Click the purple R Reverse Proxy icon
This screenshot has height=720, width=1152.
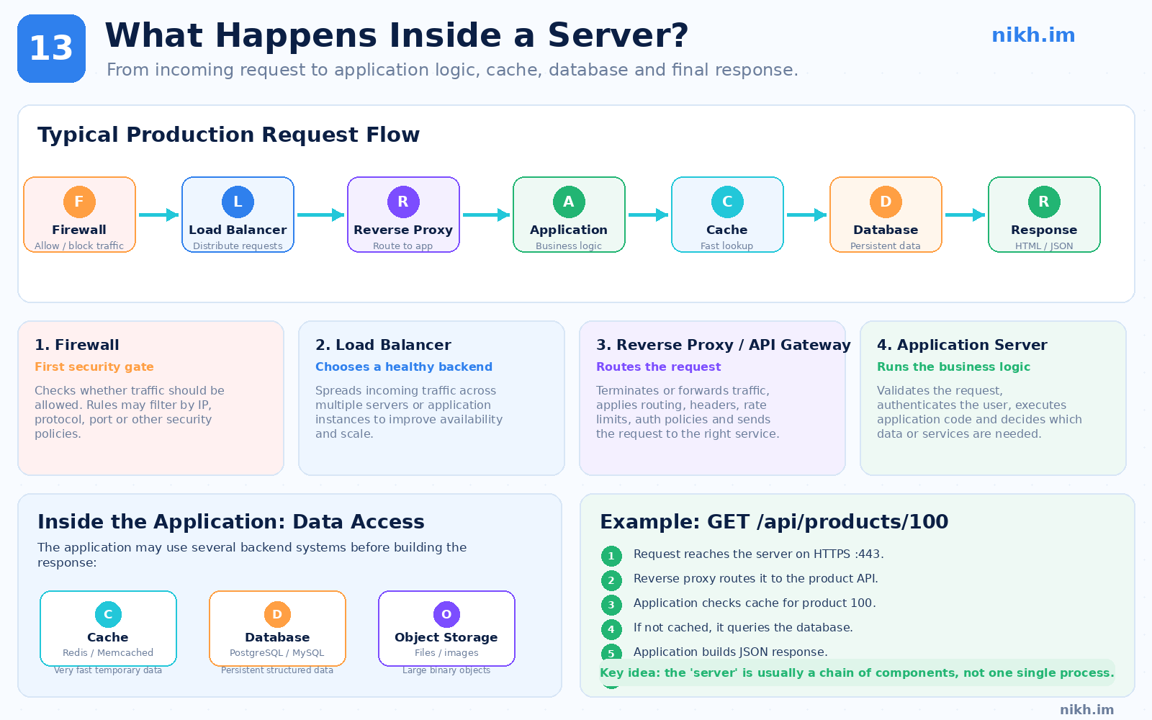click(403, 202)
